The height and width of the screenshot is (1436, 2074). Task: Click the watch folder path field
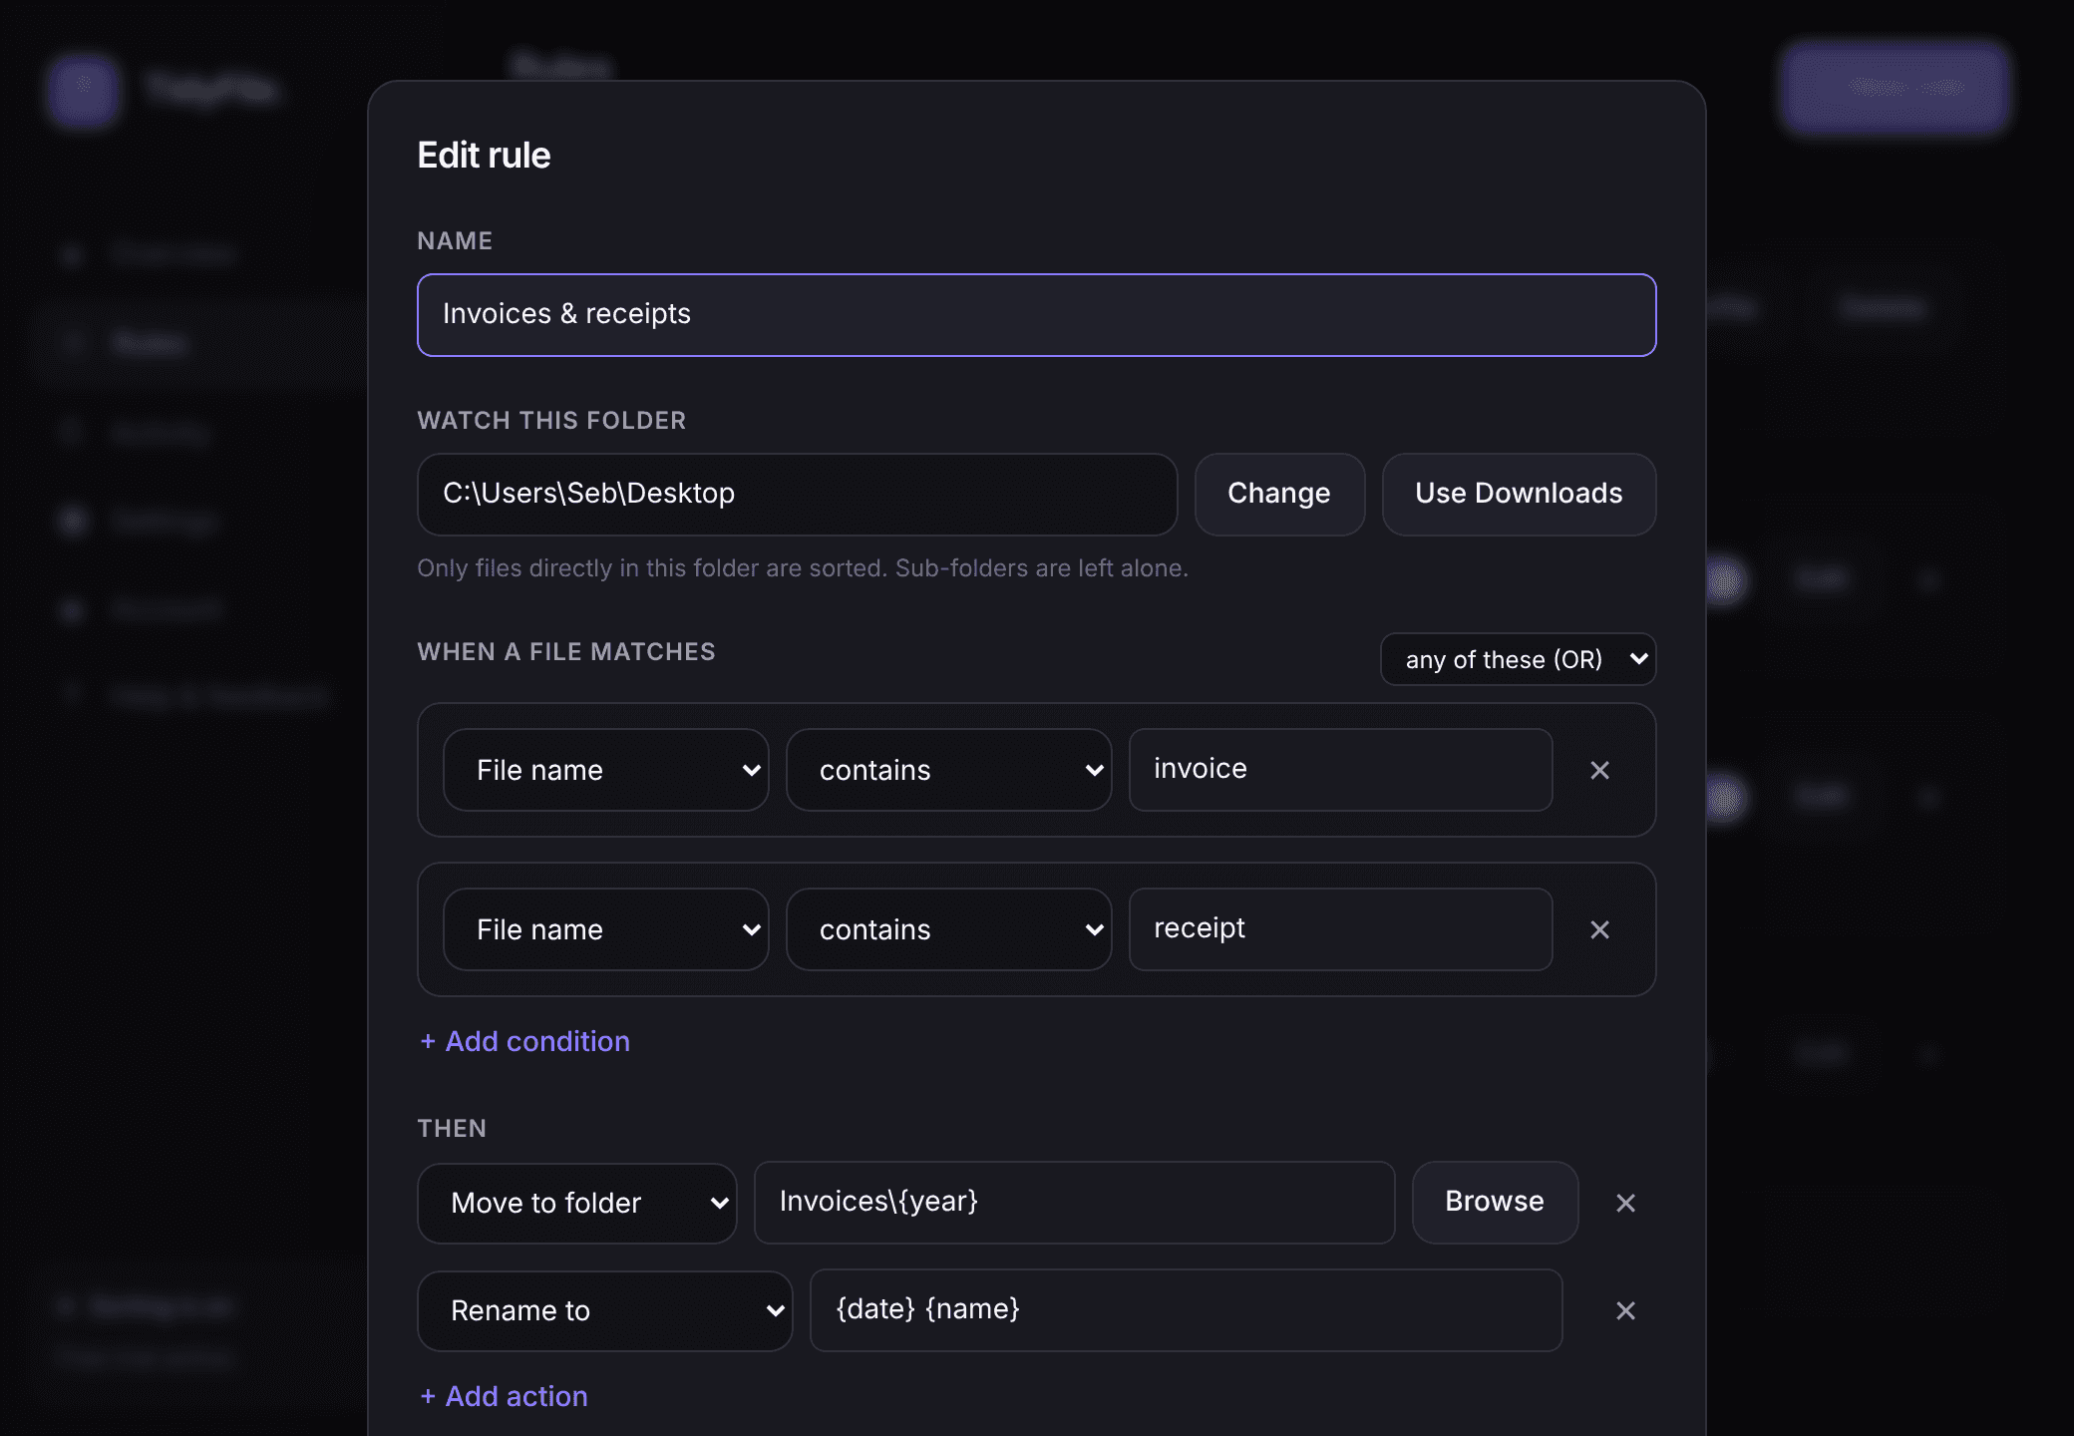coord(798,494)
